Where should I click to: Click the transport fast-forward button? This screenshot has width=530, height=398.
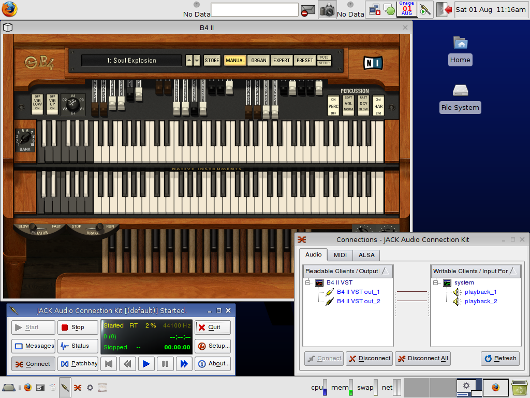(x=184, y=364)
